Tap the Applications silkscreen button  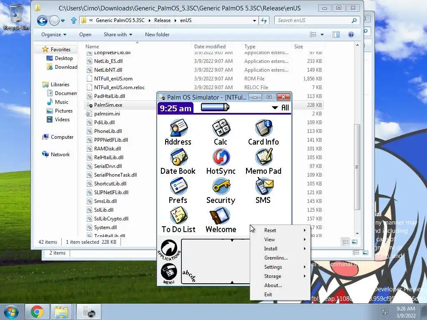coord(169,250)
